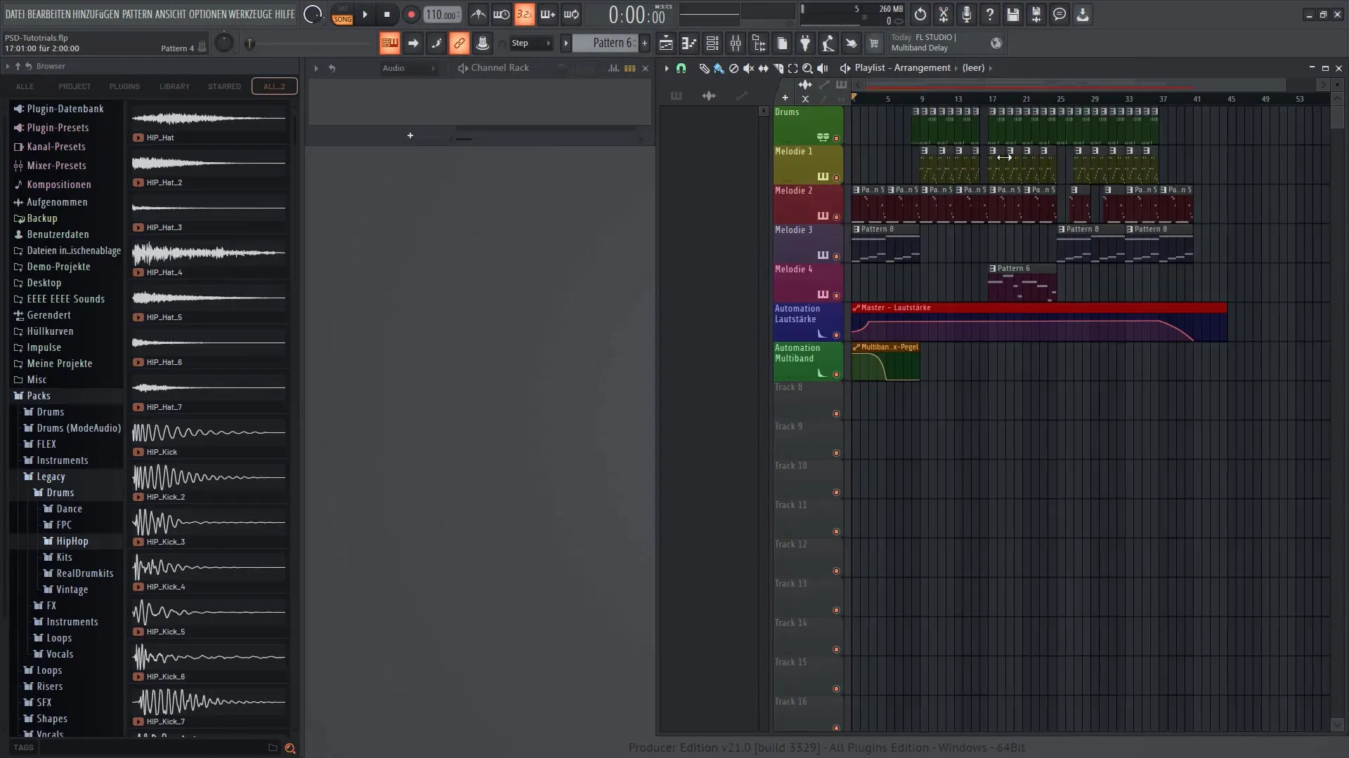This screenshot has width=1349, height=758.
Task: Click the download content library icon
Action: click(x=1083, y=14)
